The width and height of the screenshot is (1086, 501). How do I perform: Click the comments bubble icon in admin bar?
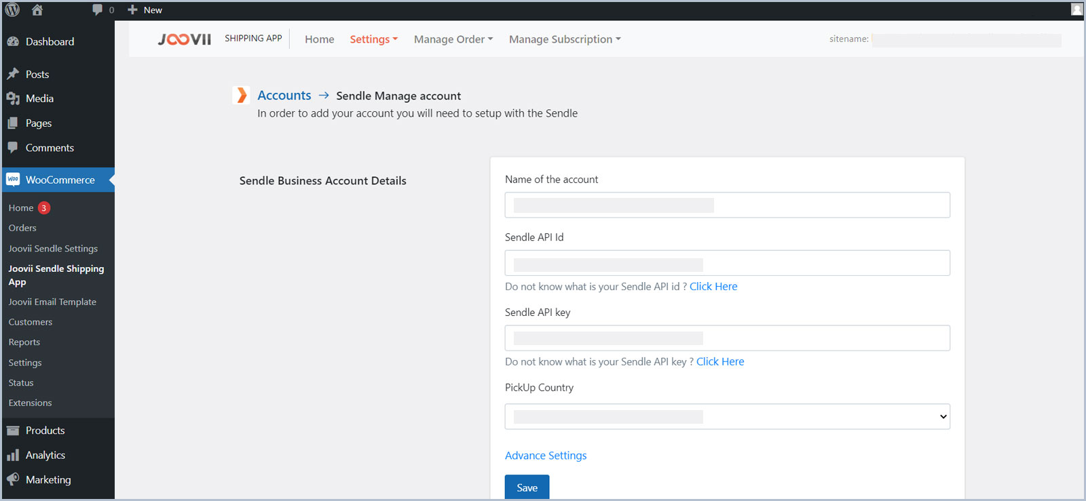(98, 9)
